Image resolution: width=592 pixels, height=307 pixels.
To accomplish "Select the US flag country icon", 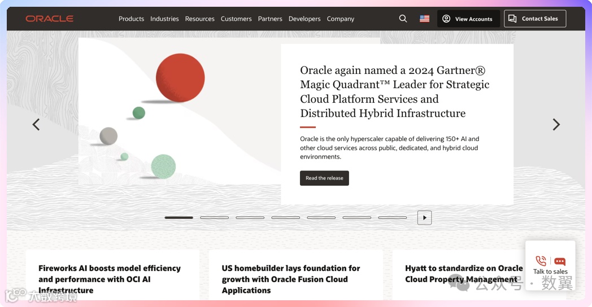I will 424,19.
